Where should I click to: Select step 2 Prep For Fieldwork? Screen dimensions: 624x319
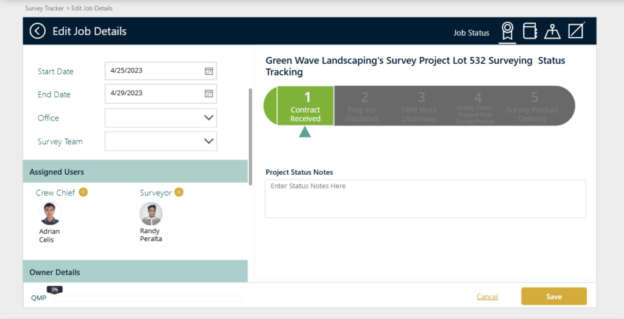(363, 106)
